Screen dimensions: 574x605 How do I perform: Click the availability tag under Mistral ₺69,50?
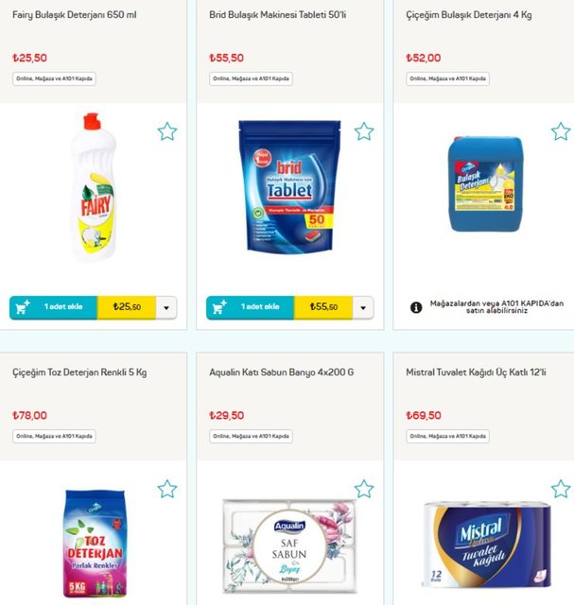click(448, 437)
